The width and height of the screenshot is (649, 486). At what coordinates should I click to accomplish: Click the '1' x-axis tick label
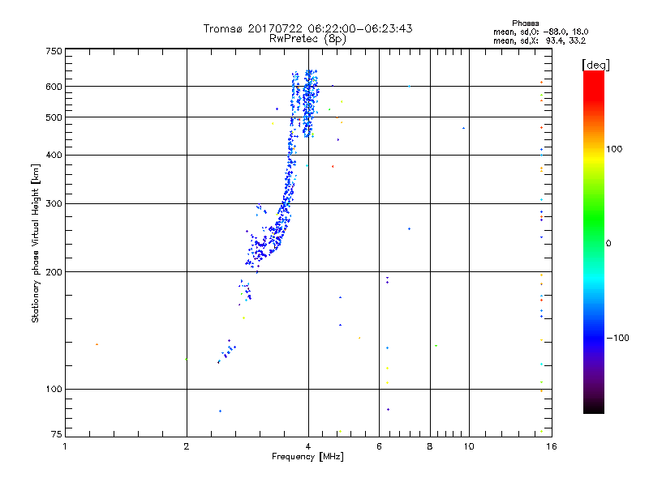[65, 446]
